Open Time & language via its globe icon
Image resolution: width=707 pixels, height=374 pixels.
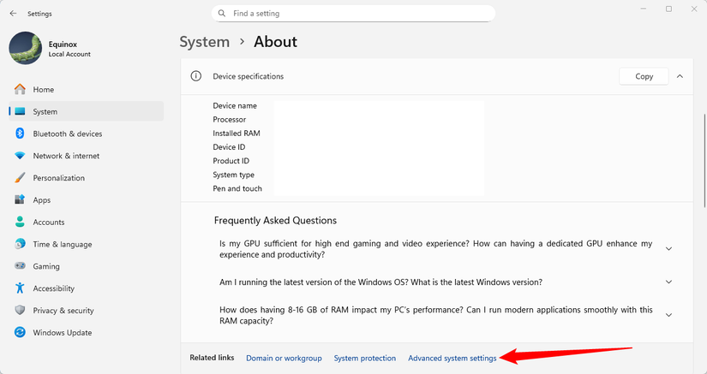tap(20, 244)
